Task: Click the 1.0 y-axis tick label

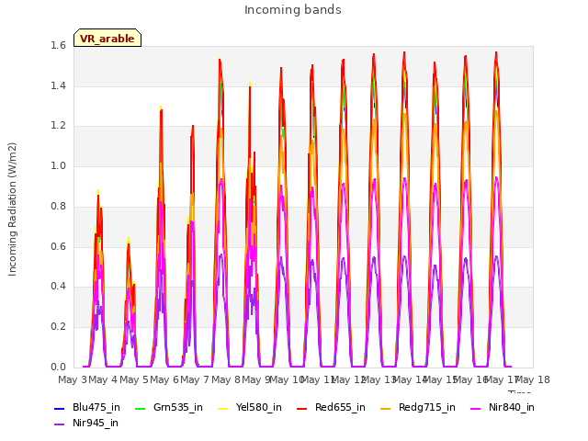Action: click(x=58, y=165)
